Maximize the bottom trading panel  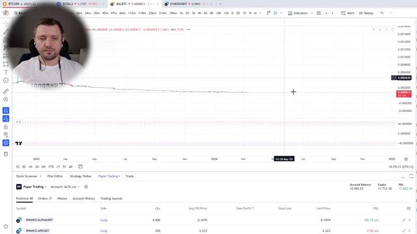click(x=411, y=176)
